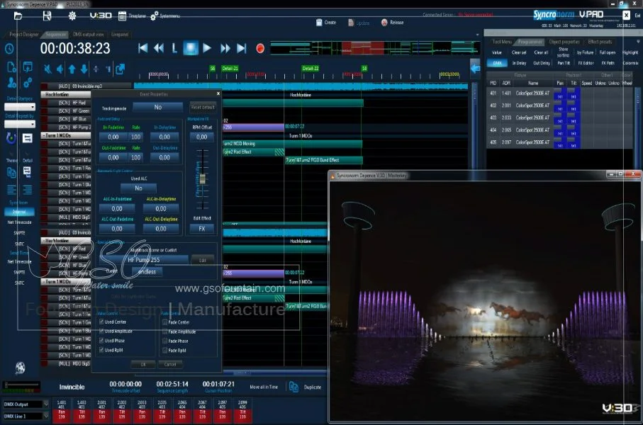
Task: Open project with the folder icon
Action: pyautogui.click(x=18, y=16)
